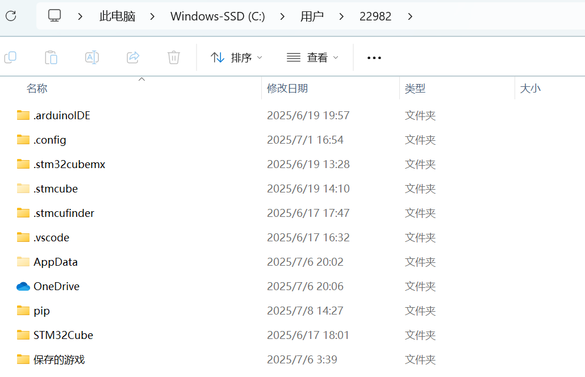The width and height of the screenshot is (585, 377).
Task: Select the OneDrive cloud icon
Action: click(x=23, y=286)
